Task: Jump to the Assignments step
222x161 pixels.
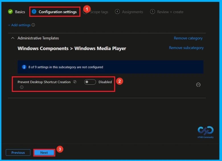Action: point(129,12)
